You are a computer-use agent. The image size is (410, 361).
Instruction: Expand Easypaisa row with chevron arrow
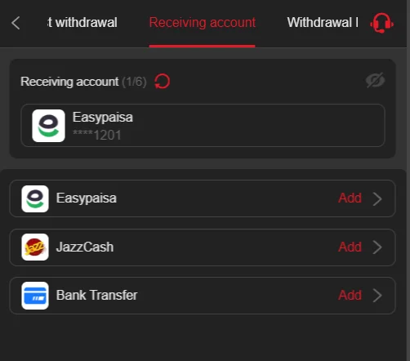[377, 199]
